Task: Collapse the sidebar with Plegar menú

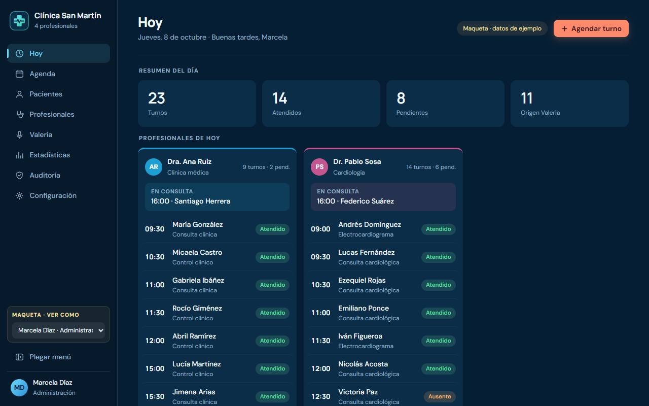Action: click(x=58, y=357)
